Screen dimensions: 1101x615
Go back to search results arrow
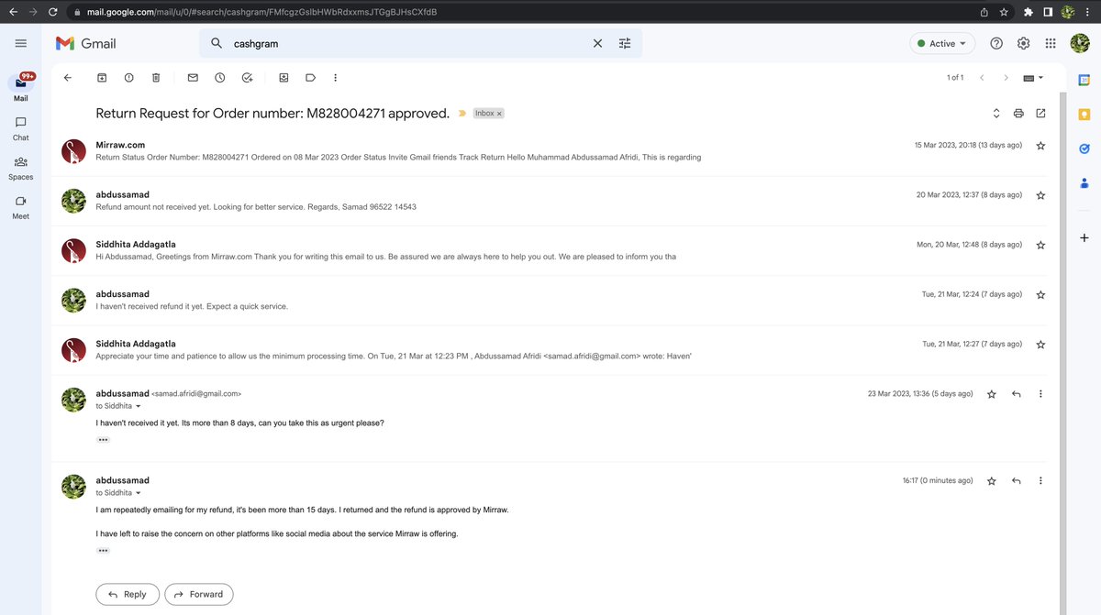pos(68,78)
